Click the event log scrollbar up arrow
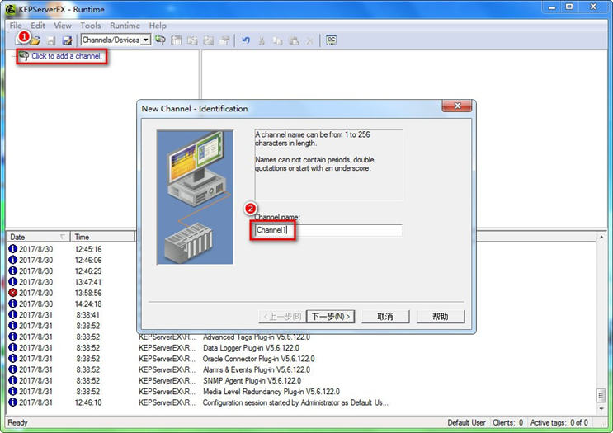 pos(601,237)
